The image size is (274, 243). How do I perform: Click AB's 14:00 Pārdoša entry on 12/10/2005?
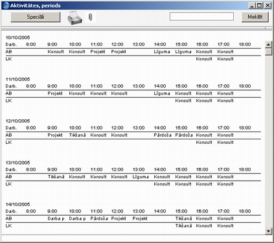point(163,135)
